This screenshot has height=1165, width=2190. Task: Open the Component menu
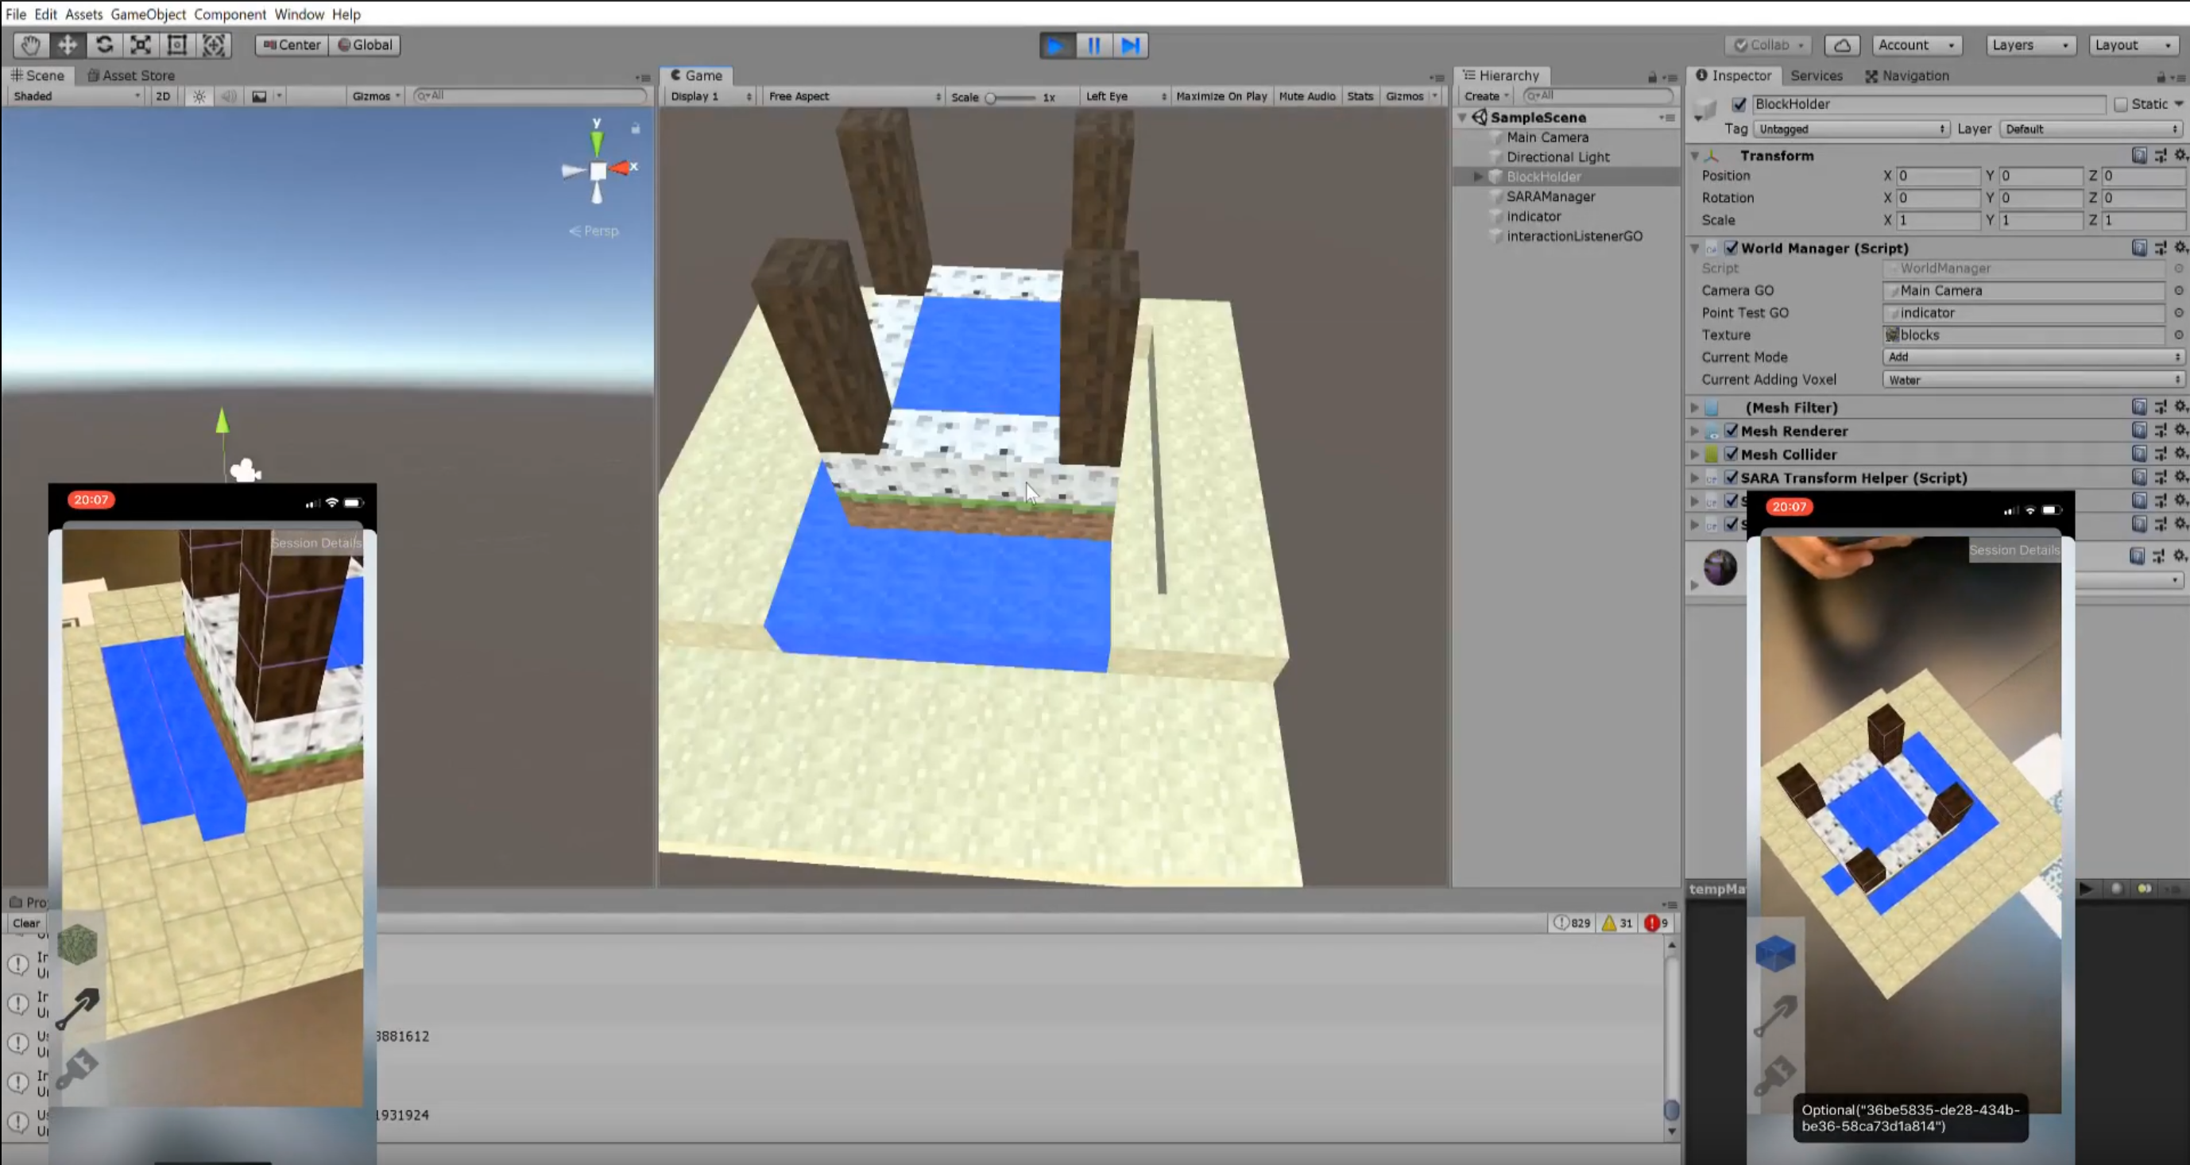[x=230, y=14]
